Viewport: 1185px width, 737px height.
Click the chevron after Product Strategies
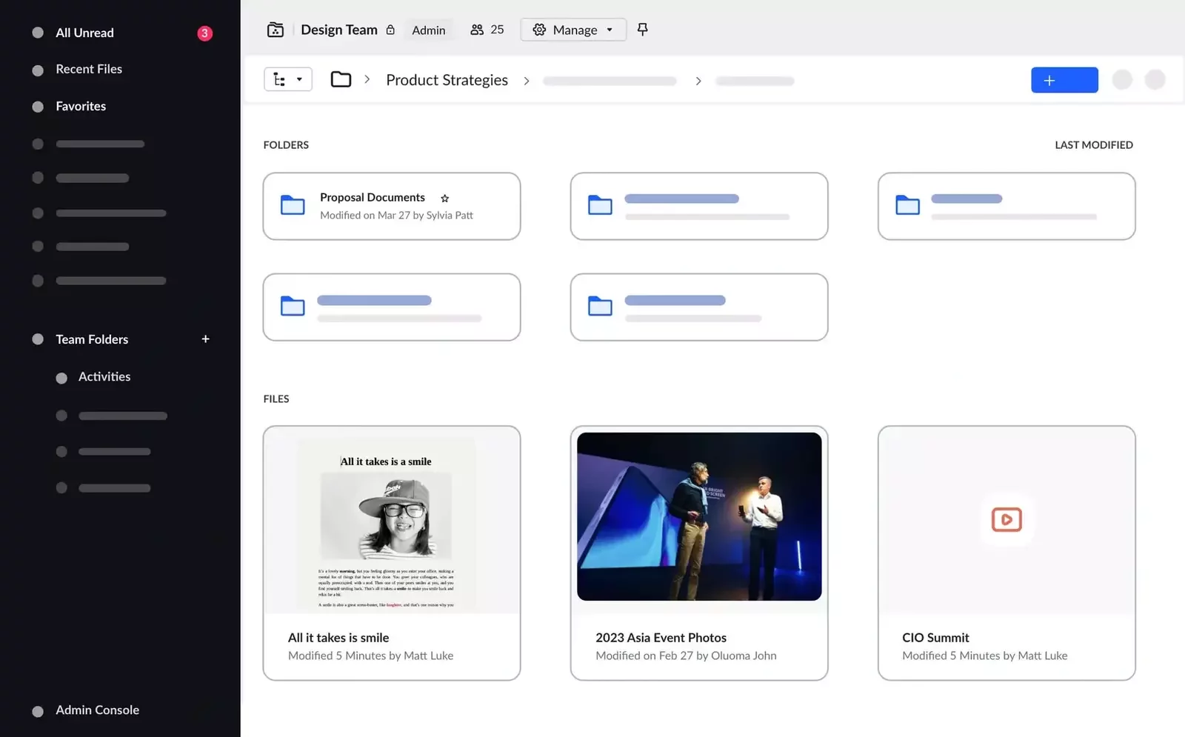[527, 81]
